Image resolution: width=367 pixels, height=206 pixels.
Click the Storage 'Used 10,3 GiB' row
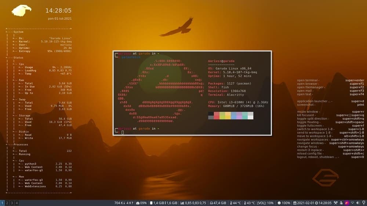45,122
